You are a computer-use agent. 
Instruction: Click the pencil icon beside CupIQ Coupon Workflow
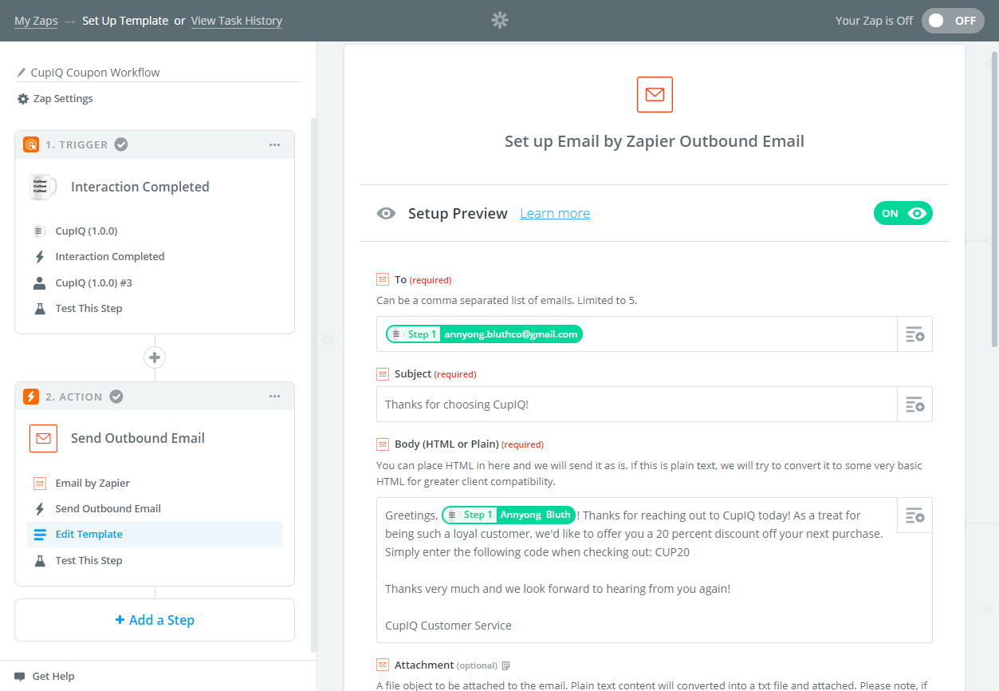[22, 73]
